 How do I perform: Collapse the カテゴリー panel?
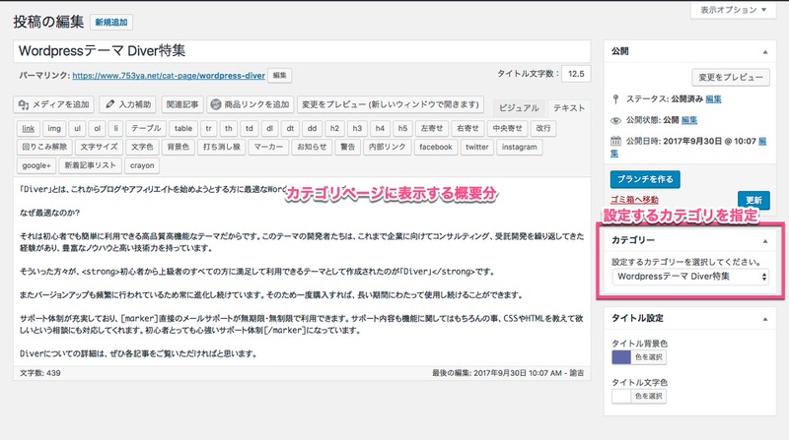tap(765, 241)
